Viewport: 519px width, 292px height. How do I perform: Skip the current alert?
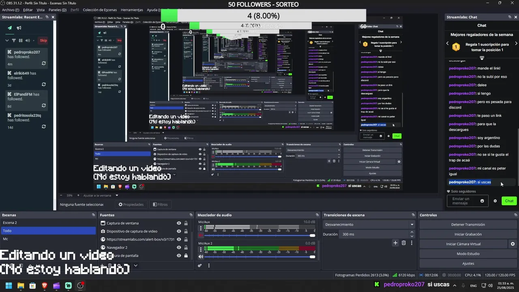[43, 40]
